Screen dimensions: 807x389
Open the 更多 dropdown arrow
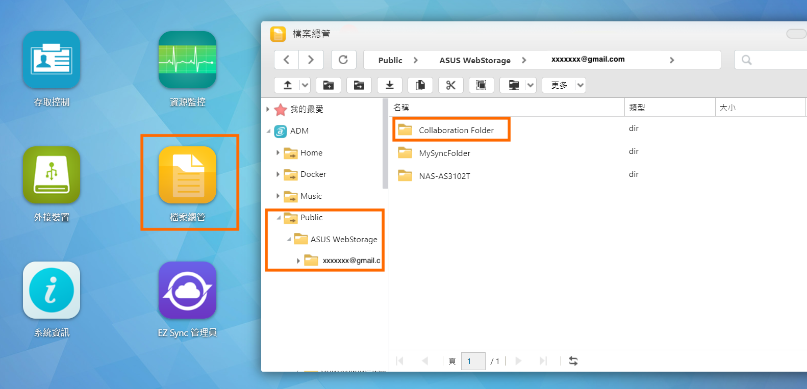click(581, 85)
